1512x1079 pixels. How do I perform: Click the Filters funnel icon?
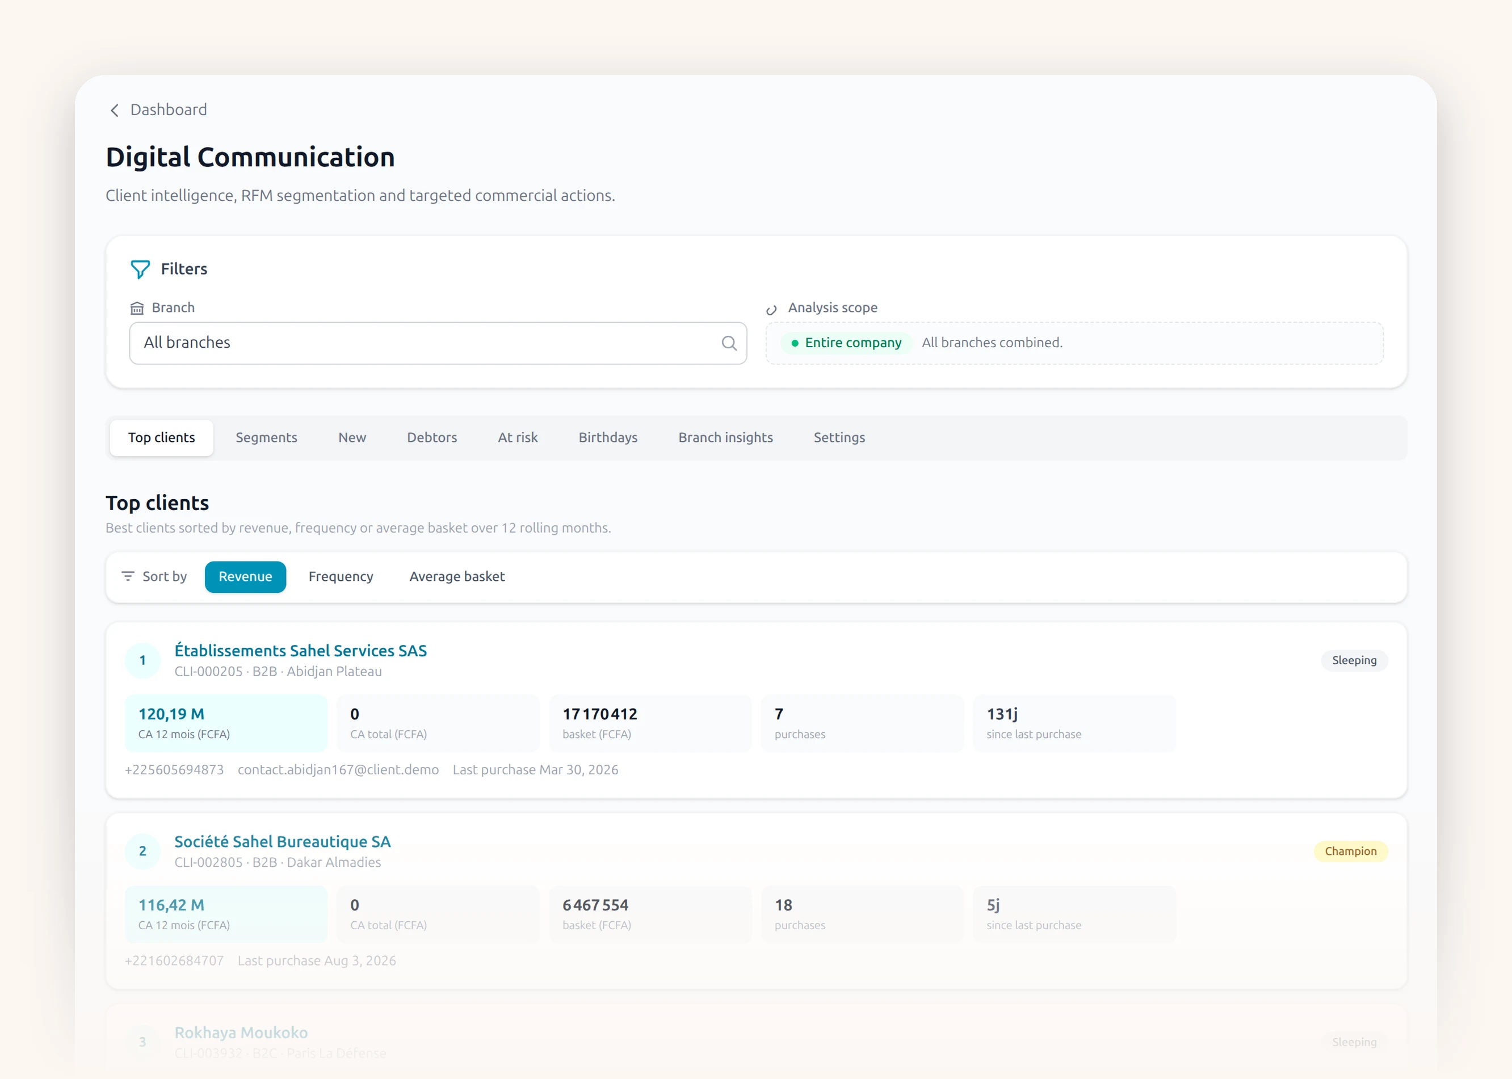[x=140, y=269]
